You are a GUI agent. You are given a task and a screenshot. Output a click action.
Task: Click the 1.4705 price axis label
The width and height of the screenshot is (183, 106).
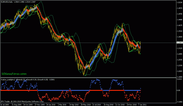pyautogui.click(x=180, y=14)
